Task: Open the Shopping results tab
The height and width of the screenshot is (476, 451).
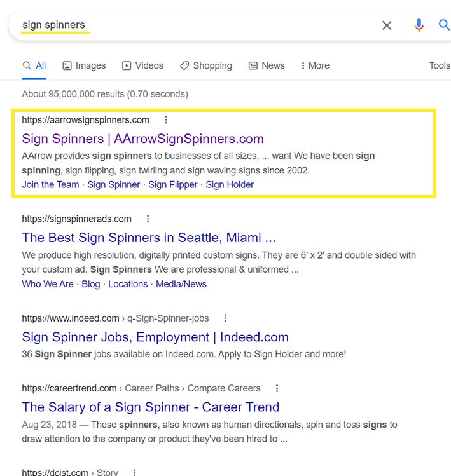Action: (205, 65)
